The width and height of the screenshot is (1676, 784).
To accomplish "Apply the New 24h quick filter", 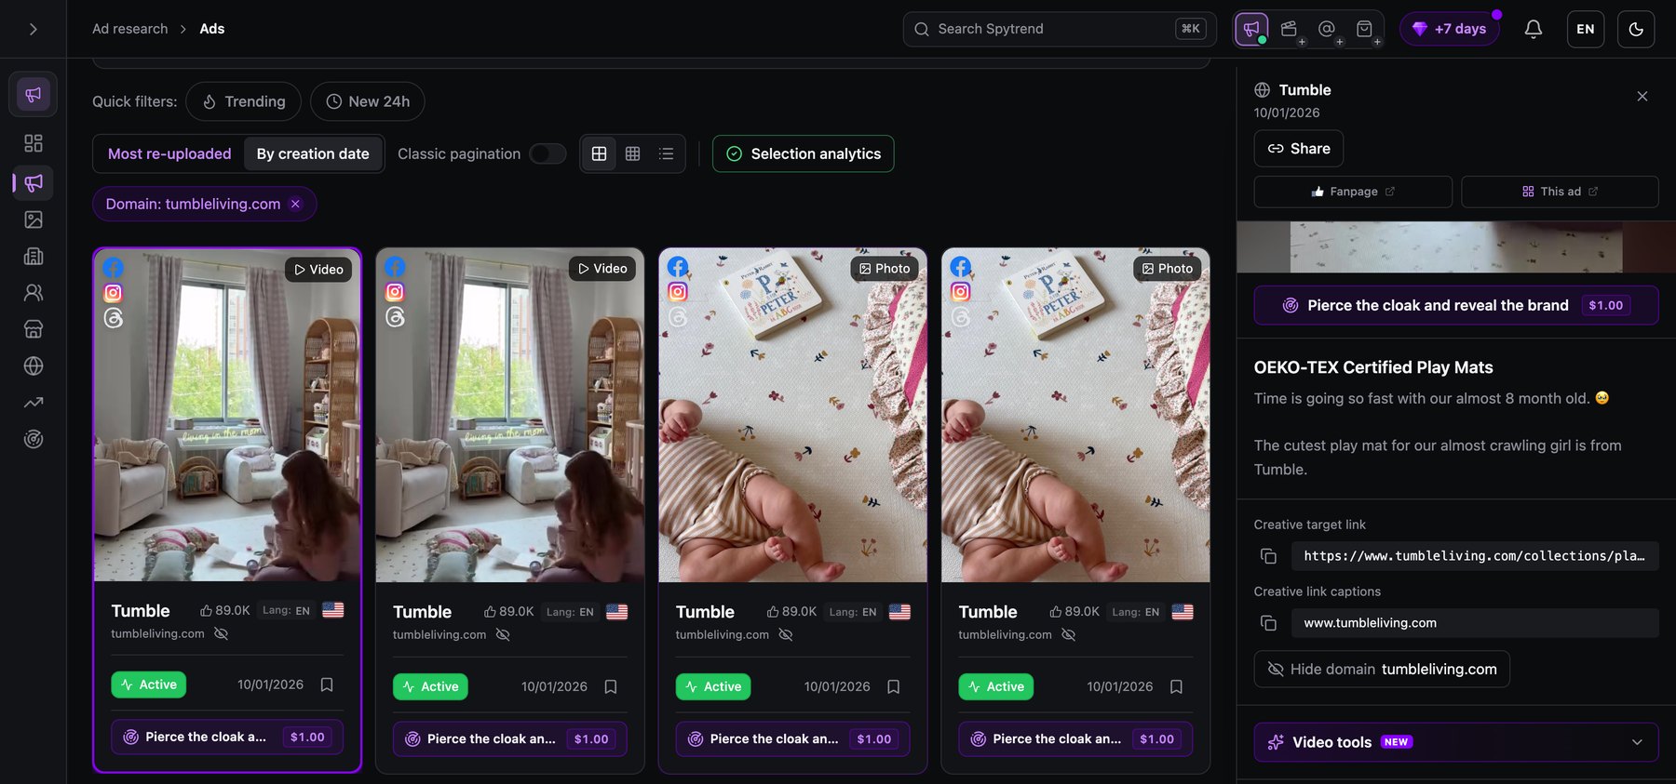I will (x=368, y=101).
